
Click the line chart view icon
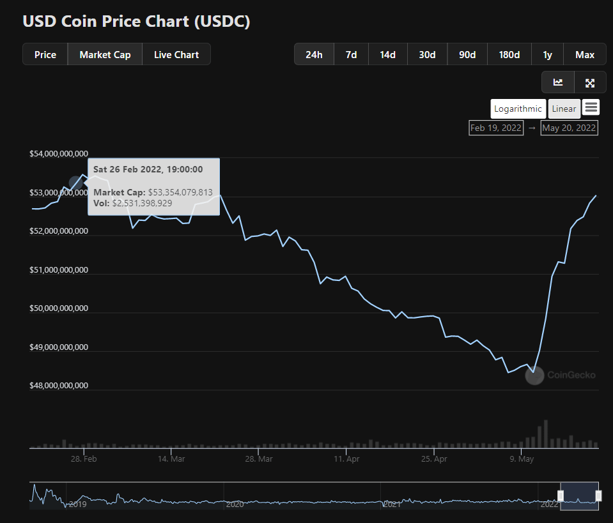point(558,82)
